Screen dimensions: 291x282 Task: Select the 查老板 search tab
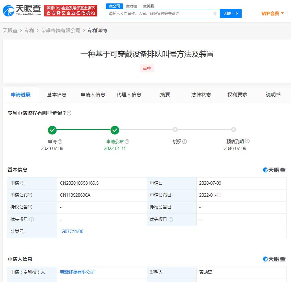pos(131,6)
